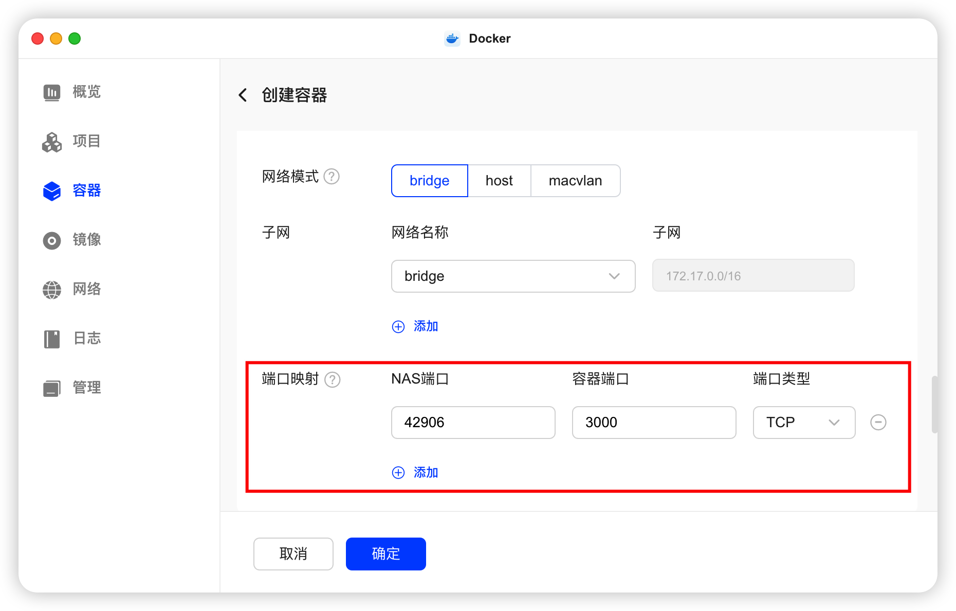This screenshot has height=611, width=956.
Task: Show help for 网络模式 question mark
Action: point(332,177)
